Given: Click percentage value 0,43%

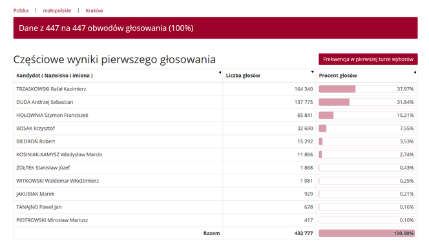Looking at the screenshot, I should pyautogui.click(x=406, y=168).
